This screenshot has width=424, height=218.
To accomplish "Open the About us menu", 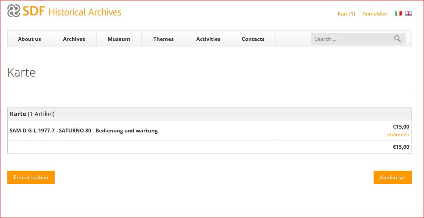I will [x=29, y=39].
